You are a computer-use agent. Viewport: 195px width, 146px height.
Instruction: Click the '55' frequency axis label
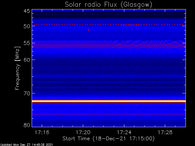point(27,43)
